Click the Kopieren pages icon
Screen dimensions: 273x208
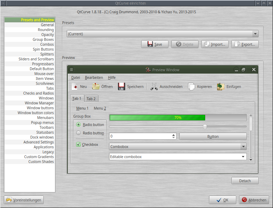pos(192,87)
